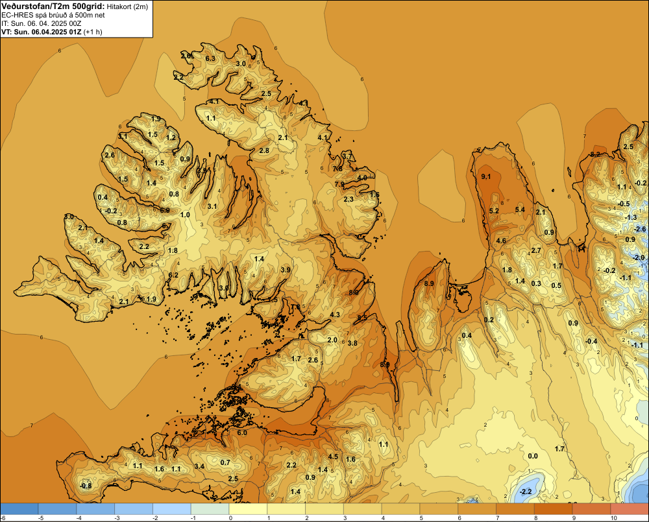Click the 6.7 temperature reading
Viewport: 649px width, 522px height.
pyautogui.click(x=167, y=226)
